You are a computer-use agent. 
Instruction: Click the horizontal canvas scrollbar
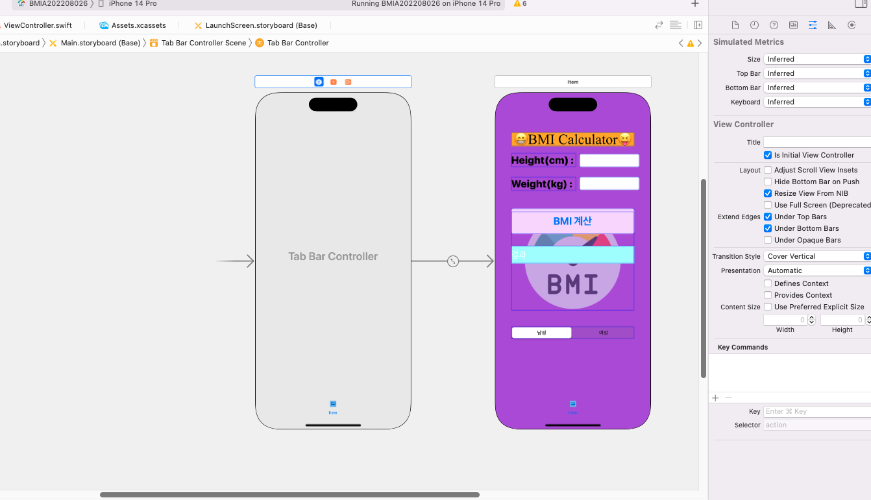click(x=289, y=495)
